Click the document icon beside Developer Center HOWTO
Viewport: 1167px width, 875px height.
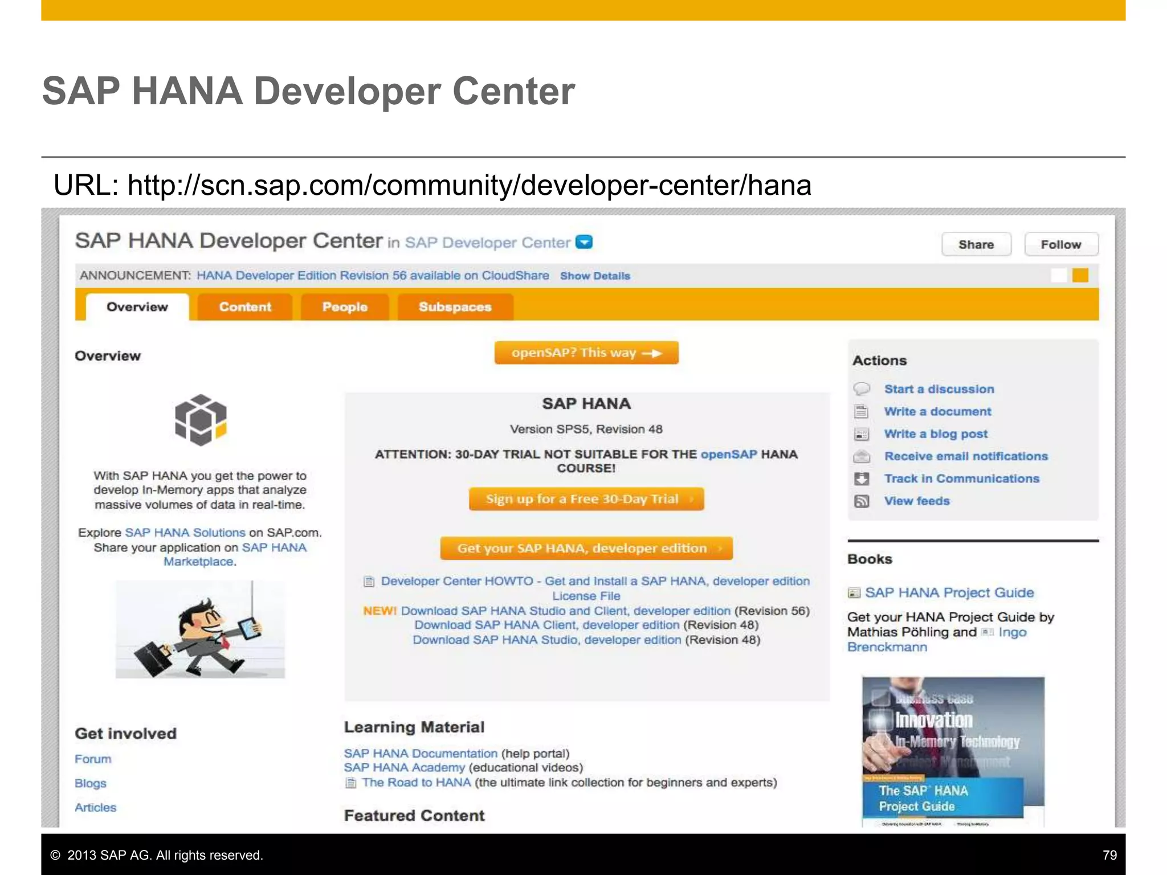[369, 582]
